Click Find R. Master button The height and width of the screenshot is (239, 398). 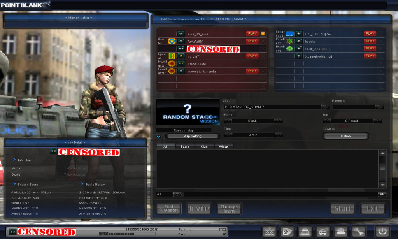point(169,209)
